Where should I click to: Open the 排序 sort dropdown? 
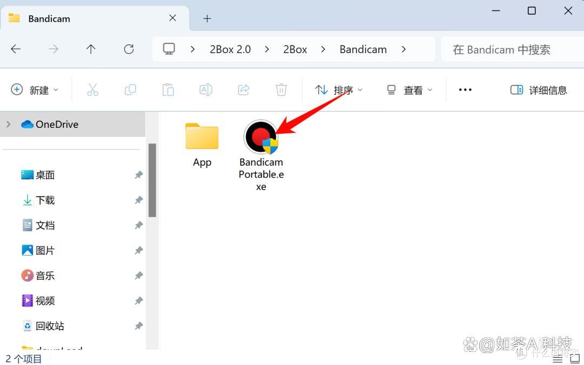[339, 90]
